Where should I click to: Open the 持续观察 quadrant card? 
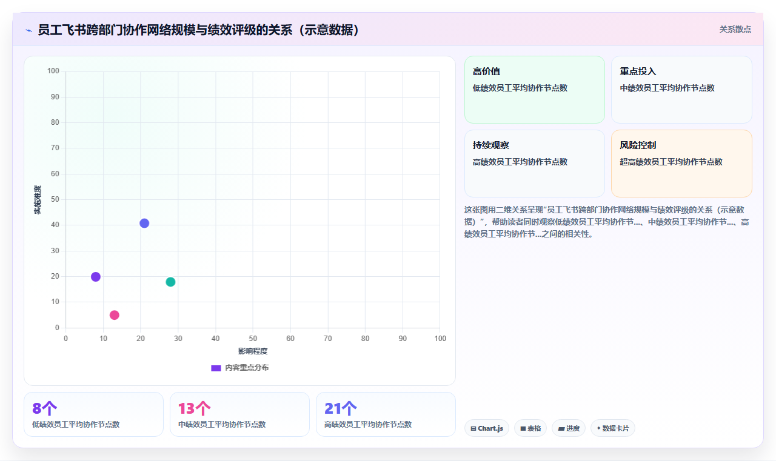[535, 164]
